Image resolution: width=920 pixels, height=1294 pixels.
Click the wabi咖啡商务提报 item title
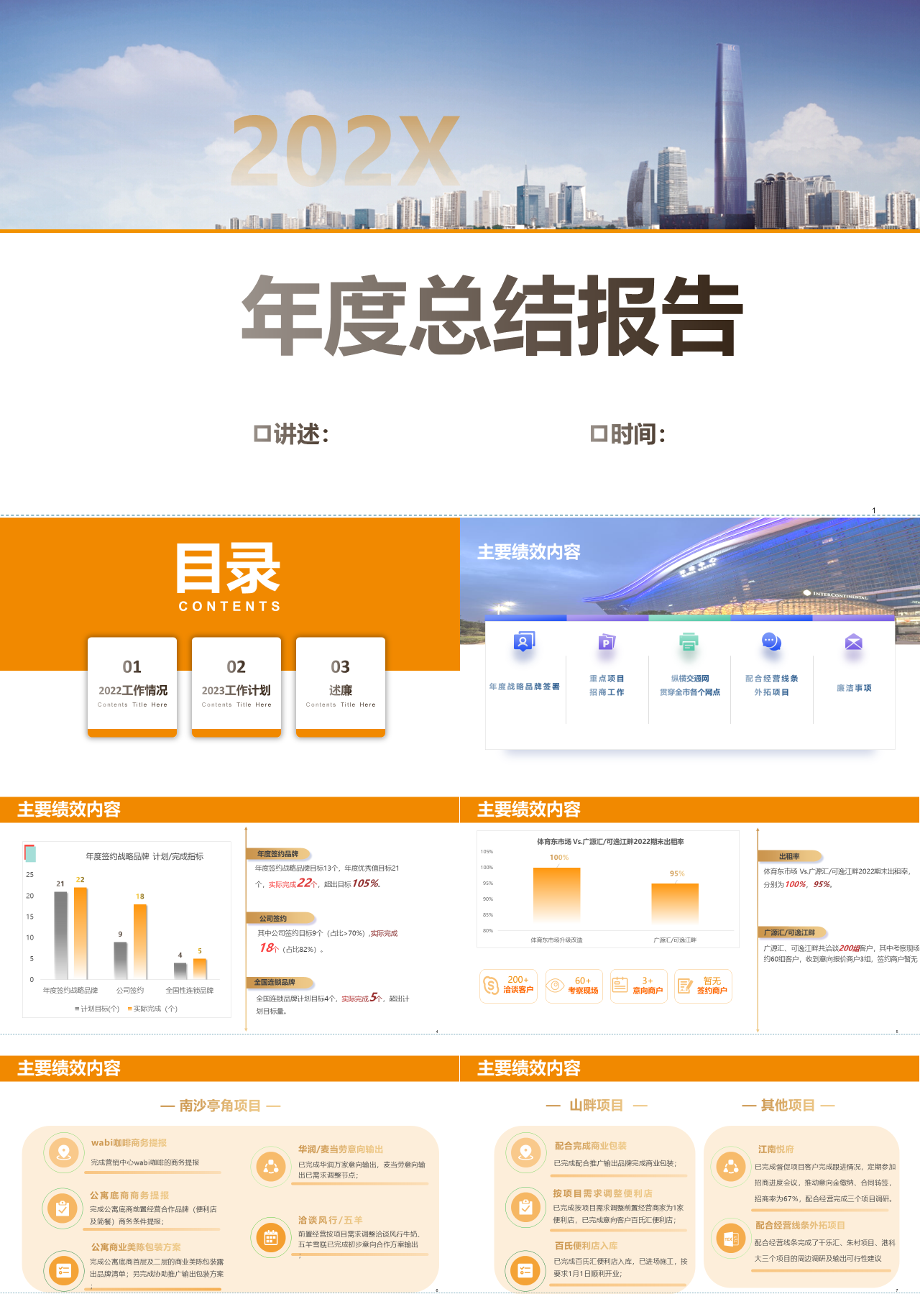click(129, 1143)
